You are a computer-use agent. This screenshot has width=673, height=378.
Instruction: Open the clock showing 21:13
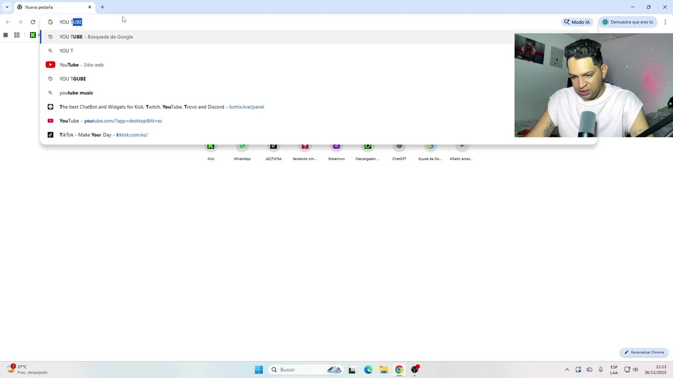click(x=656, y=370)
